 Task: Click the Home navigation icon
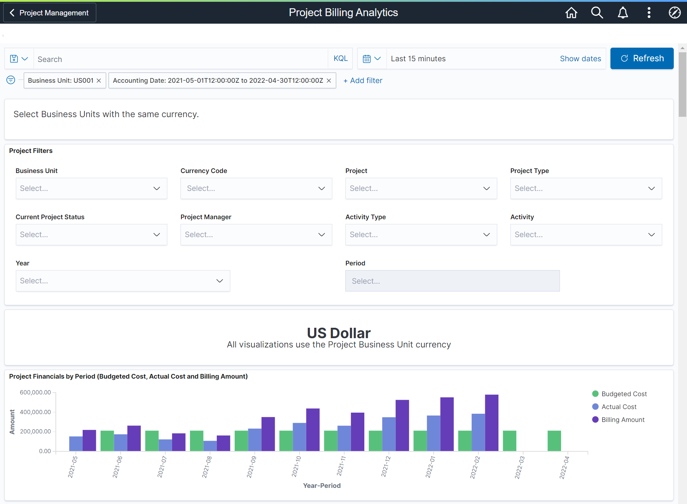[571, 13]
